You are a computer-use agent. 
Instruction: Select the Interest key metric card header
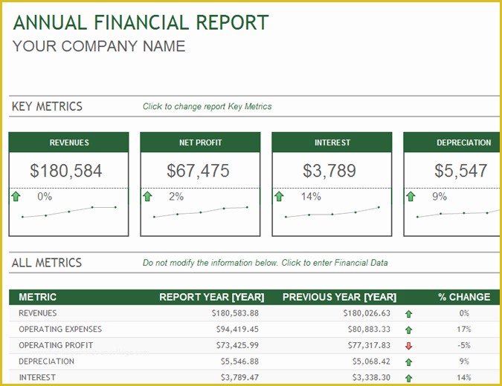(x=332, y=143)
